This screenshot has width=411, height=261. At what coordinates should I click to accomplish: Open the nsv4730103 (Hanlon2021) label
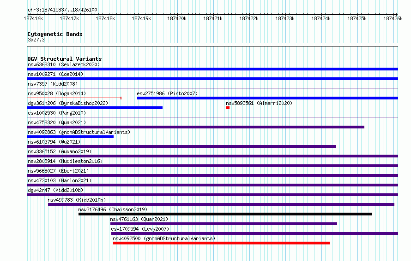click(60, 180)
